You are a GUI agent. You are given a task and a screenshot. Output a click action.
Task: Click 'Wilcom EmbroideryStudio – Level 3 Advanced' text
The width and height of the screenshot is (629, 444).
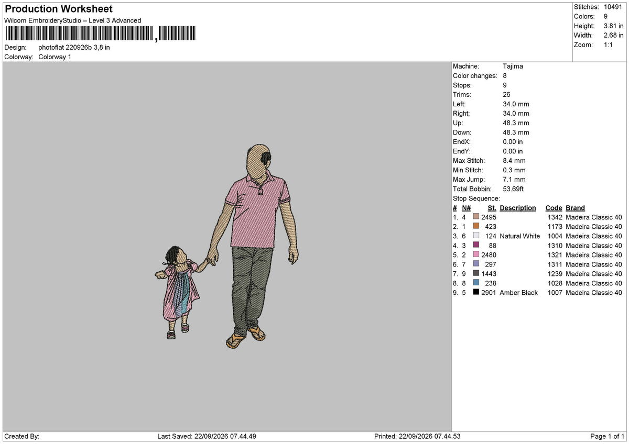[73, 20]
